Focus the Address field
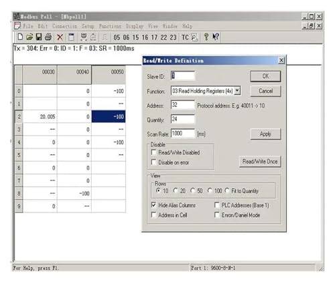Viewport: 335px width, 282px height. point(183,105)
